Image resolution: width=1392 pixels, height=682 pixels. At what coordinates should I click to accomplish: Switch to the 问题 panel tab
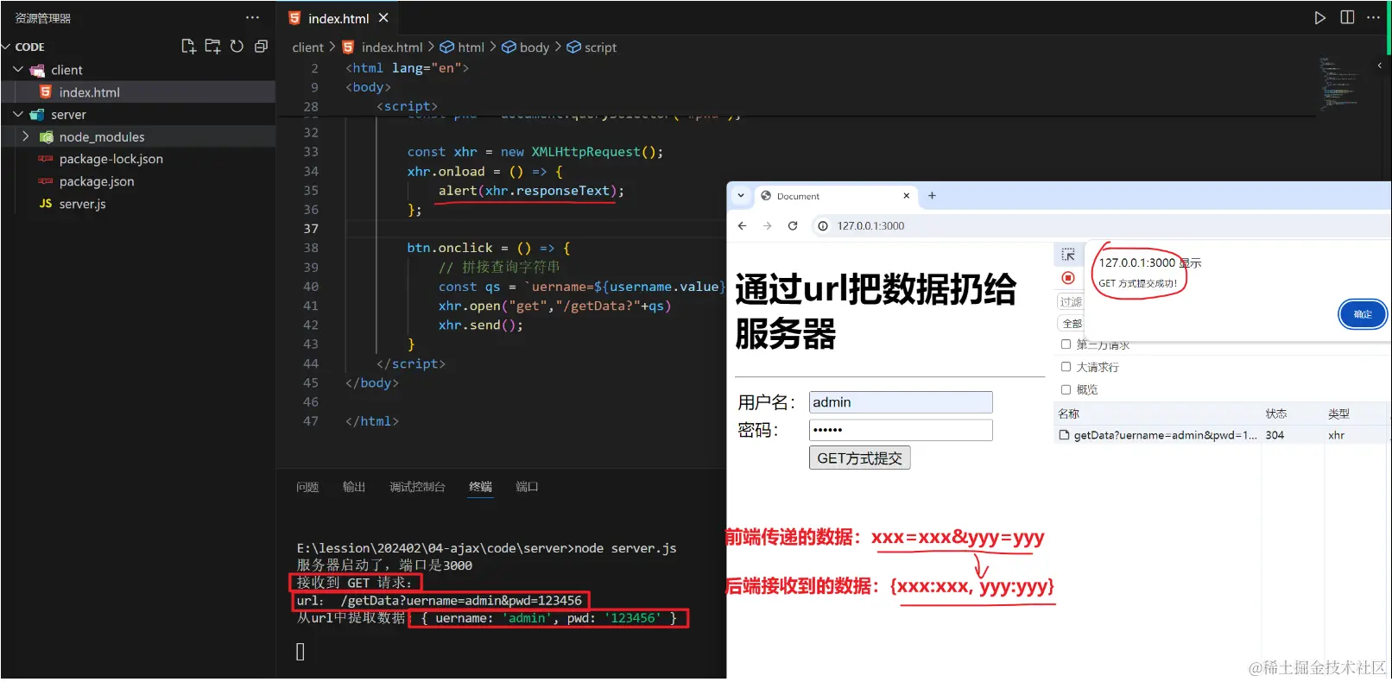[x=307, y=487]
